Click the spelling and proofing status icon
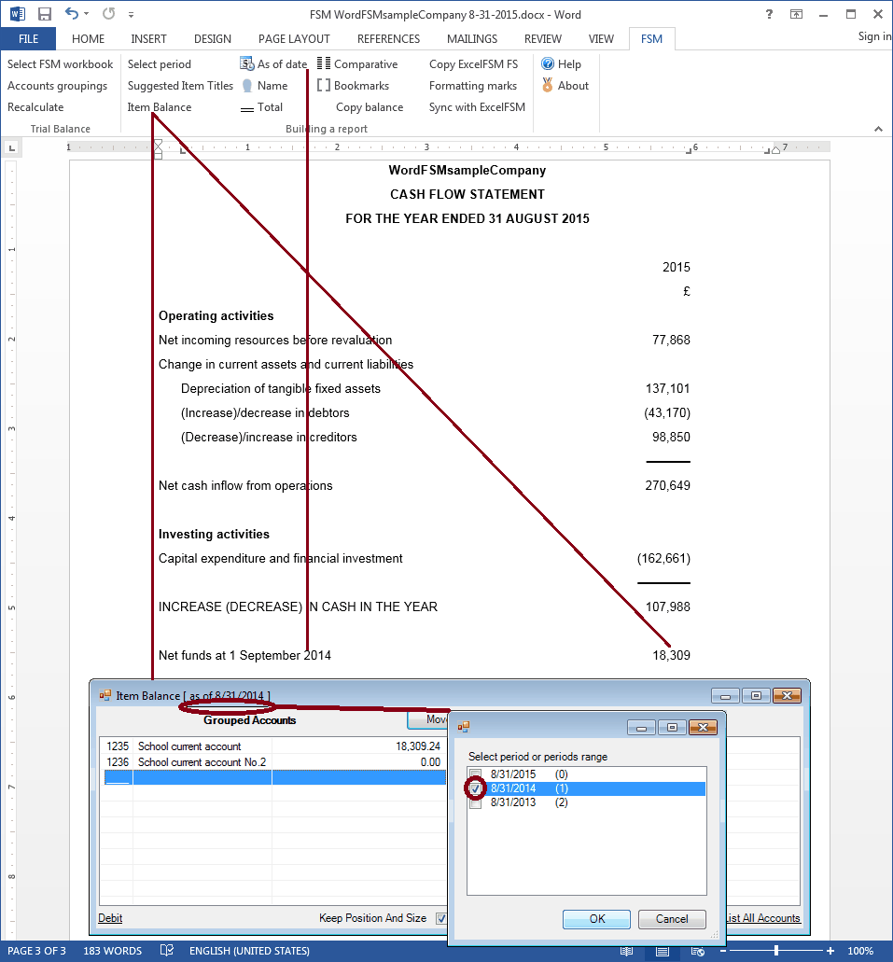This screenshot has height=962, width=893. pos(166,951)
